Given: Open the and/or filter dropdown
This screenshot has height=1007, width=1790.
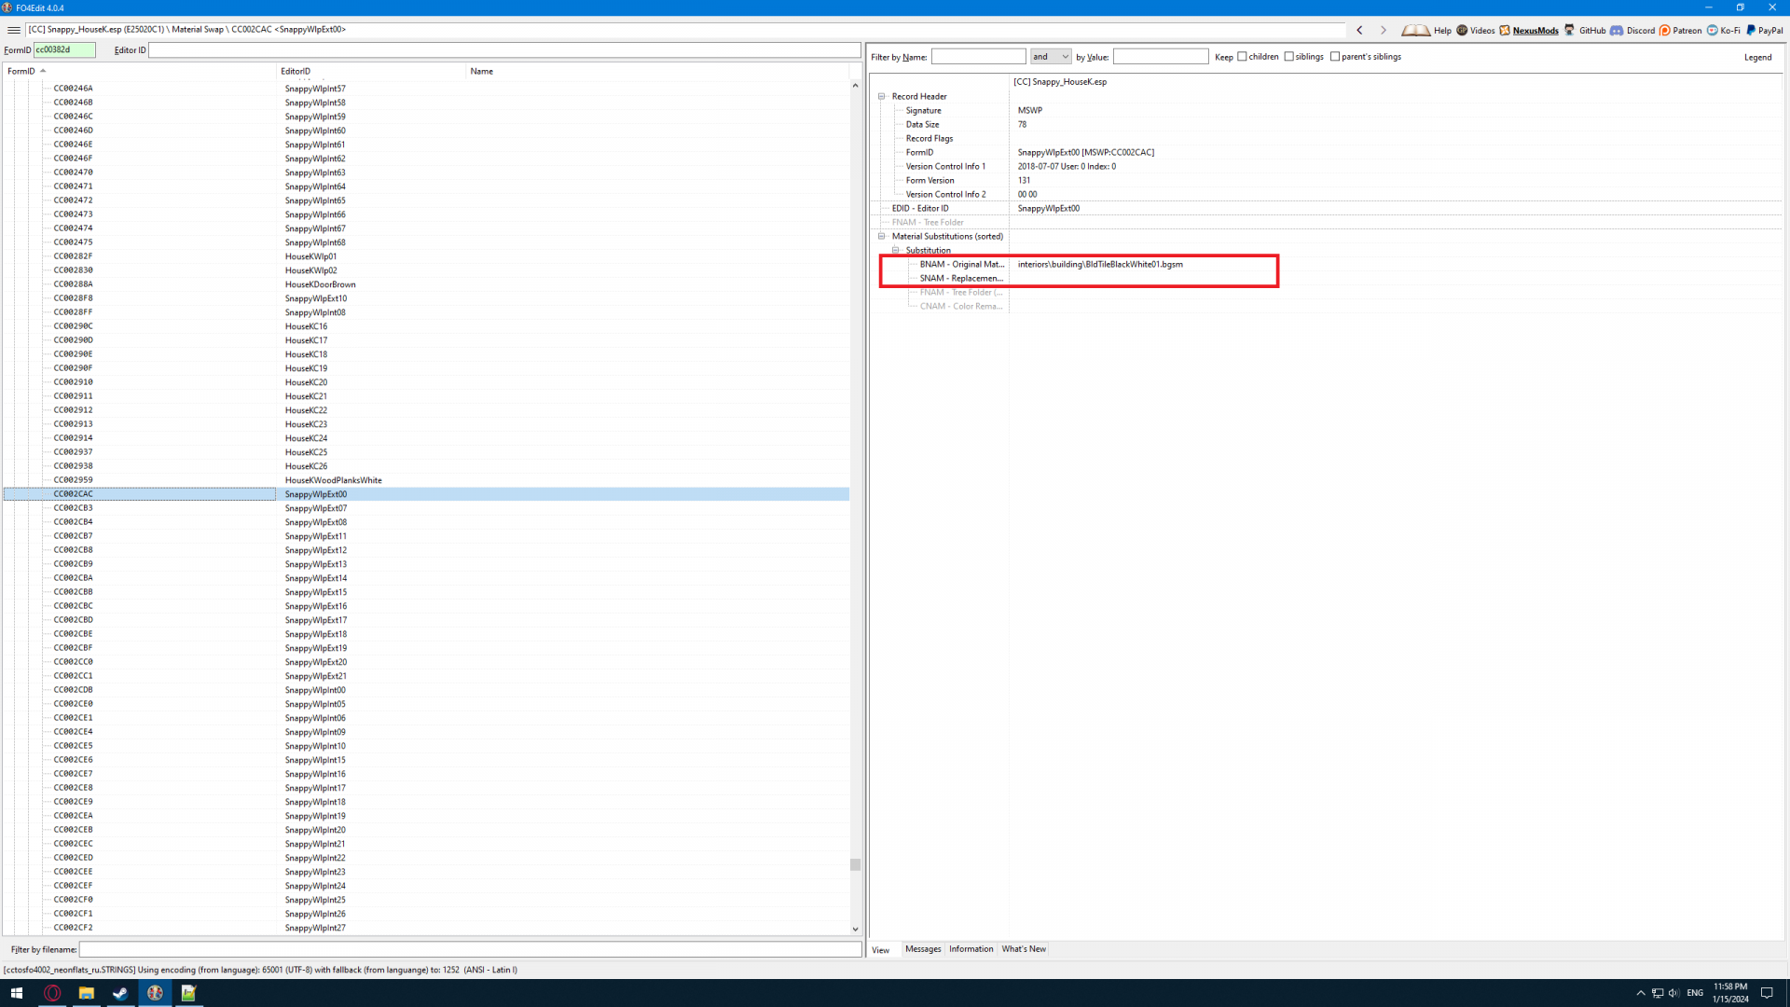Looking at the screenshot, I should [x=1051, y=57].
